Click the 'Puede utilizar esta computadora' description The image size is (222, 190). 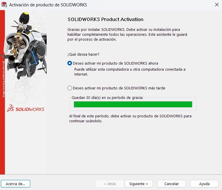(x=130, y=72)
